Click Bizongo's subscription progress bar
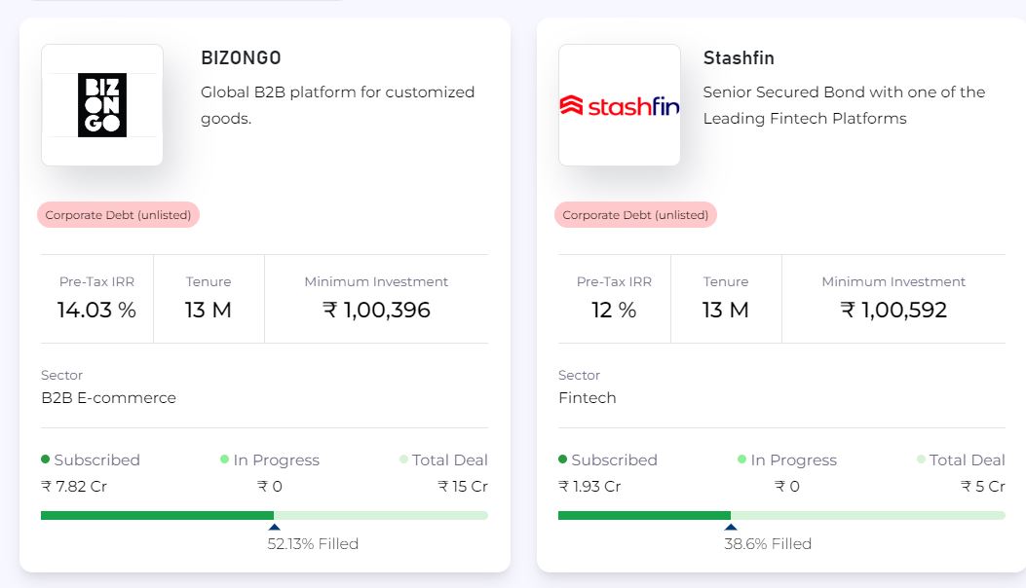 pos(264,515)
